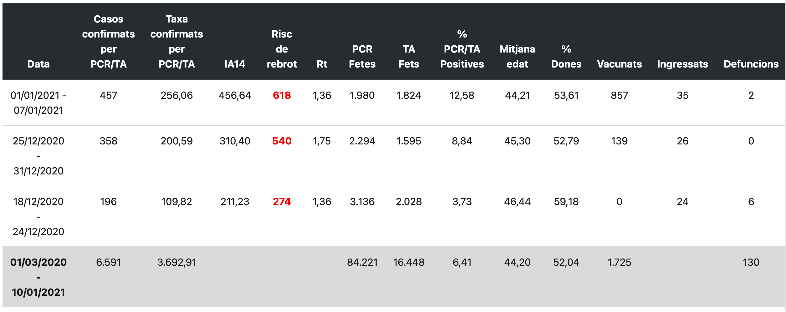Viewport: 786px width, 312px height.
Task: Click the Data column header
Action: [x=38, y=64]
